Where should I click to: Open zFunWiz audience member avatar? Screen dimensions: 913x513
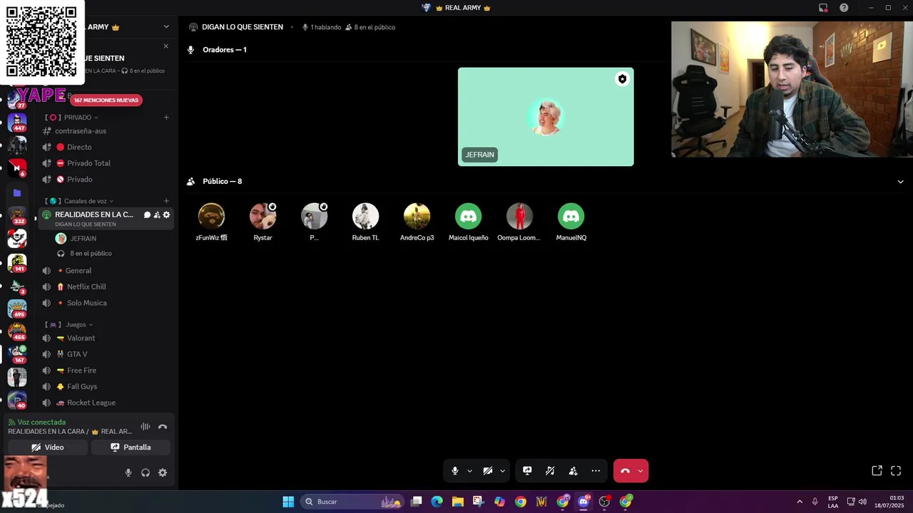[211, 216]
